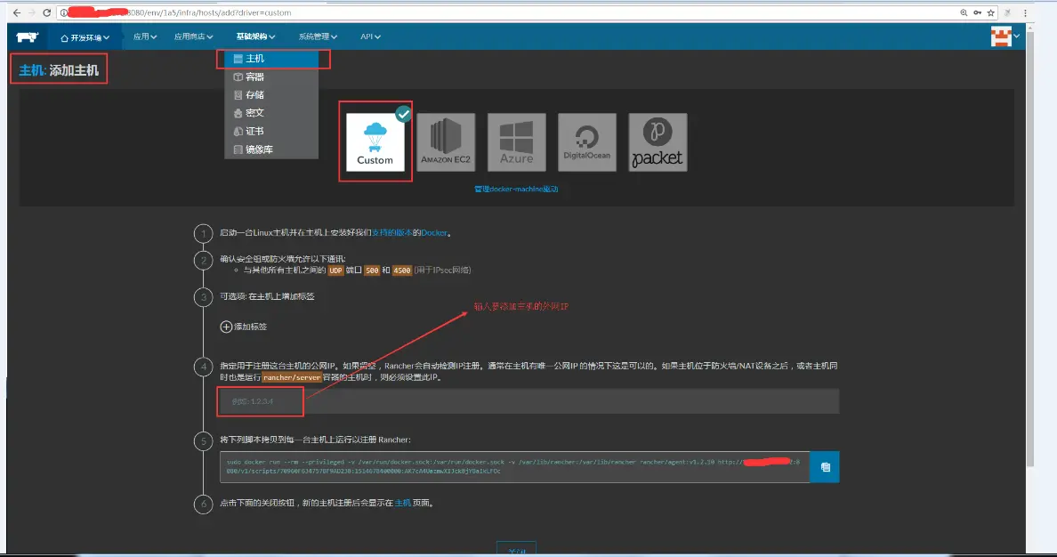Screen dimensions: 1057x557
Task: Open the API dropdown menu
Action: (367, 36)
